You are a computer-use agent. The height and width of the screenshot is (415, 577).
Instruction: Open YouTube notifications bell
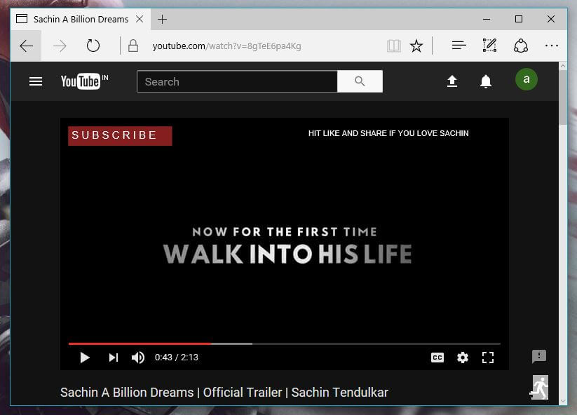pos(486,81)
